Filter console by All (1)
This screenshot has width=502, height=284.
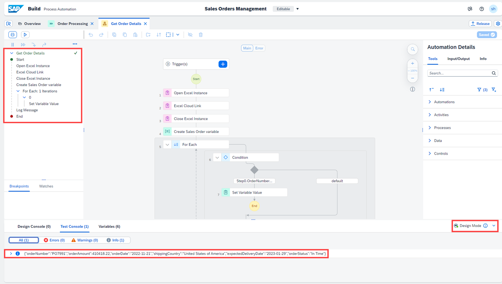(x=24, y=240)
